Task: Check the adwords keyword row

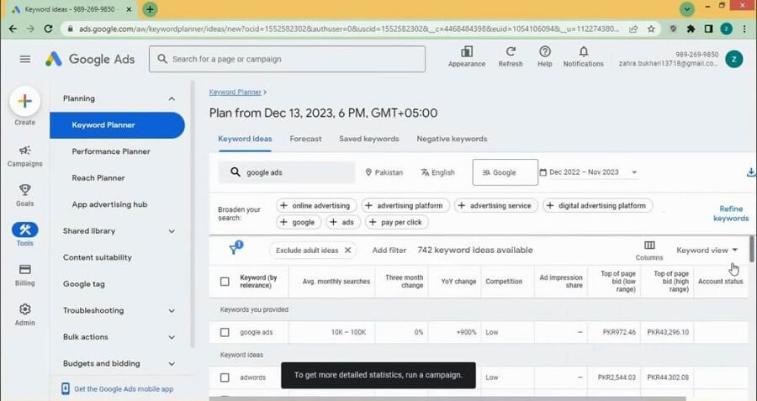Action: (x=225, y=377)
